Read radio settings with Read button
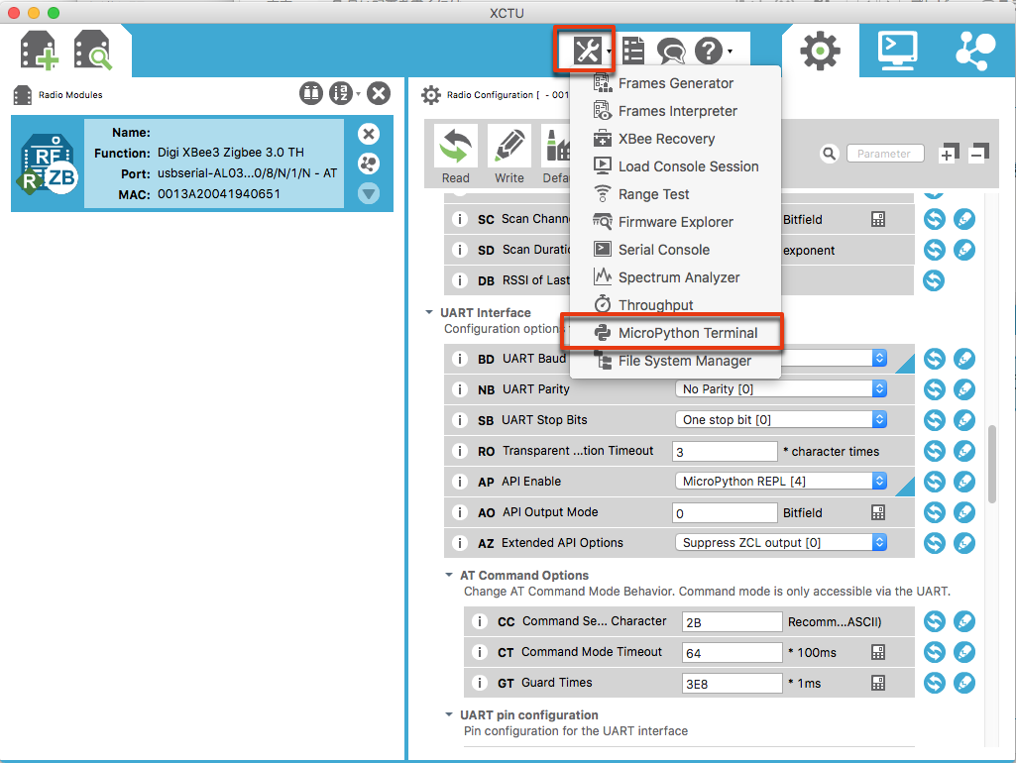1016x763 pixels. pos(456,155)
